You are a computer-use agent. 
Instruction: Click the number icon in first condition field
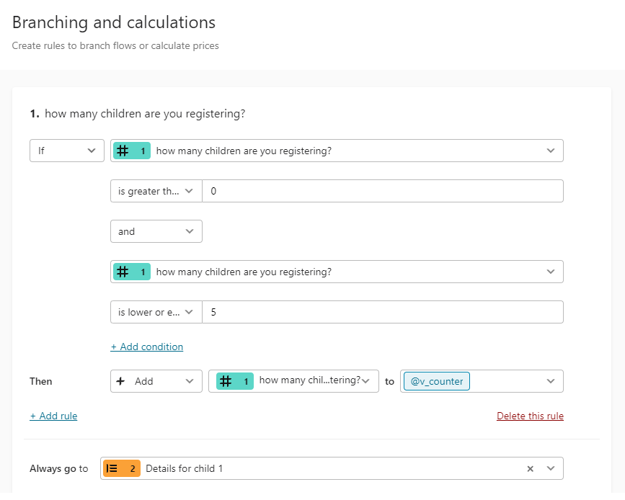(123, 151)
